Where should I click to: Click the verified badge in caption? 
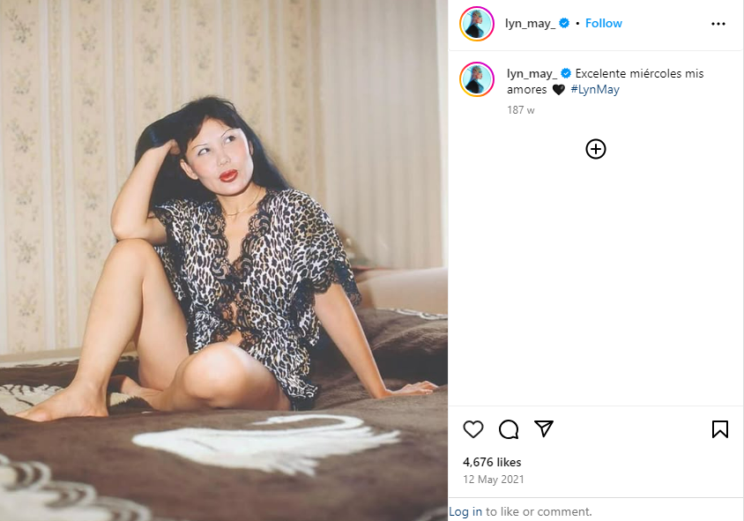point(566,73)
